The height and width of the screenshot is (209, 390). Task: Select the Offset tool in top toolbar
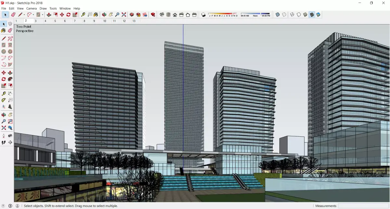pyautogui.click(x=55, y=15)
